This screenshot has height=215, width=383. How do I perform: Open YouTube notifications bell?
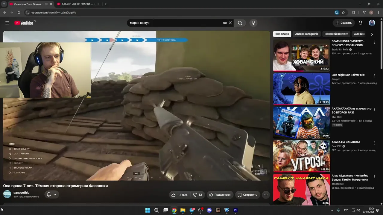pyautogui.click(x=360, y=23)
